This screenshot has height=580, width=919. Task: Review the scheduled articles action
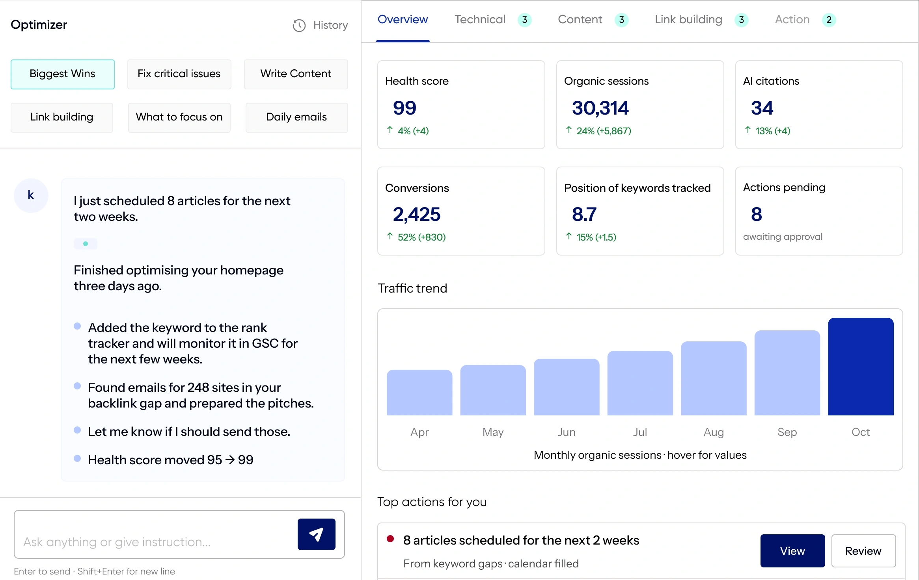[863, 550]
